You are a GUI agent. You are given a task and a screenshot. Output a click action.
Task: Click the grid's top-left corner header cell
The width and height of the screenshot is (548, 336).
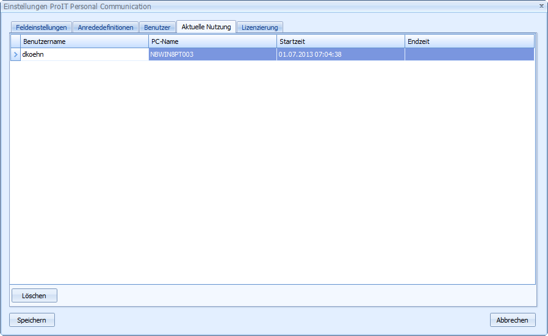15,41
